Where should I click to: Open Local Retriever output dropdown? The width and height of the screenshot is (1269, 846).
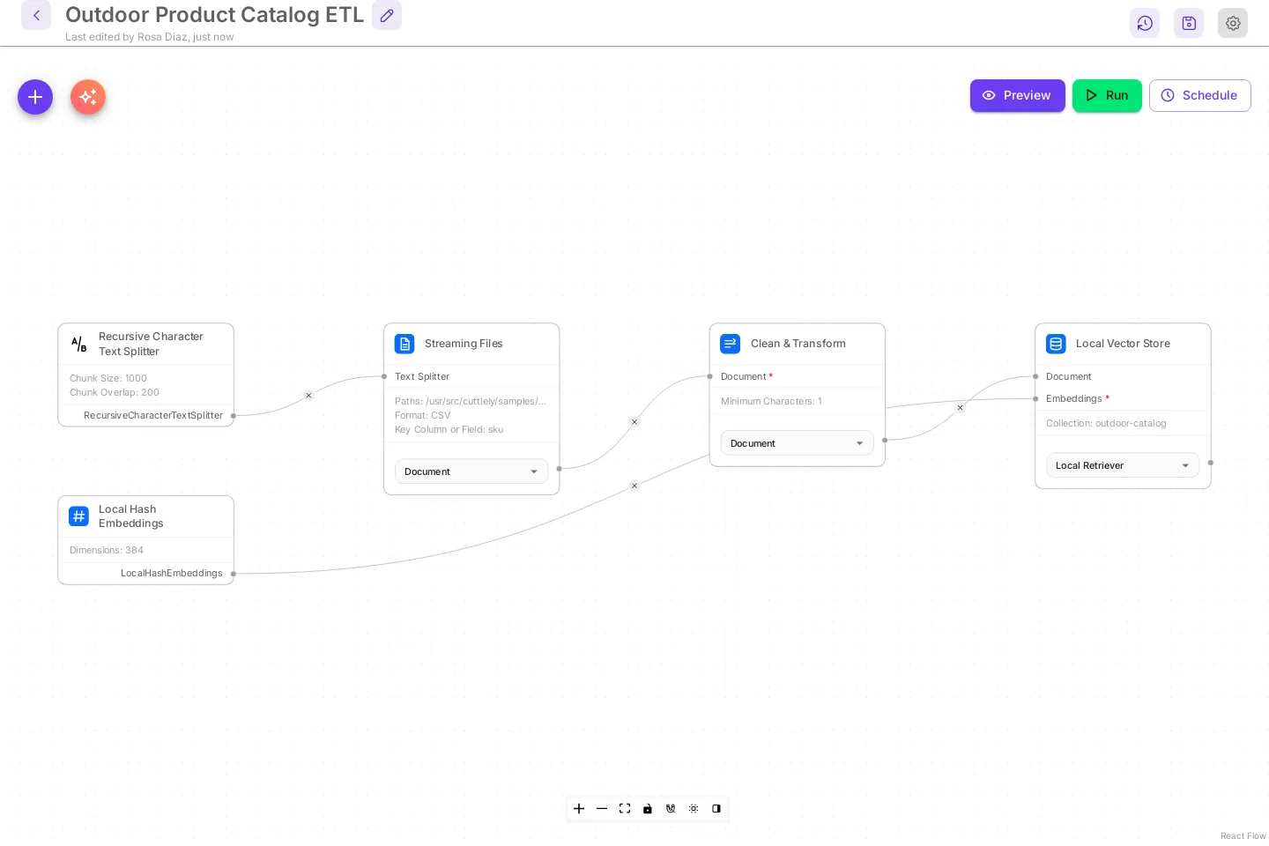(1123, 465)
